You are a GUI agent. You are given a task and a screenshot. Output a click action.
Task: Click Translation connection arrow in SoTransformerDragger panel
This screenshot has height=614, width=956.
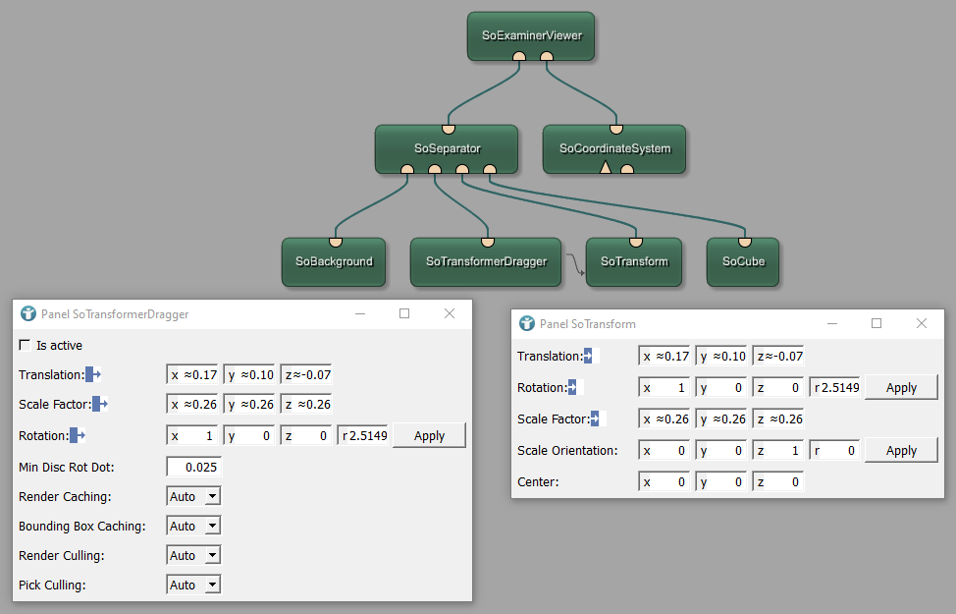pyautogui.click(x=94, y=374)
